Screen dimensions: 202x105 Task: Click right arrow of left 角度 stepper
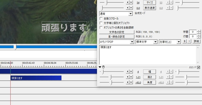click(x=131, y=82)
